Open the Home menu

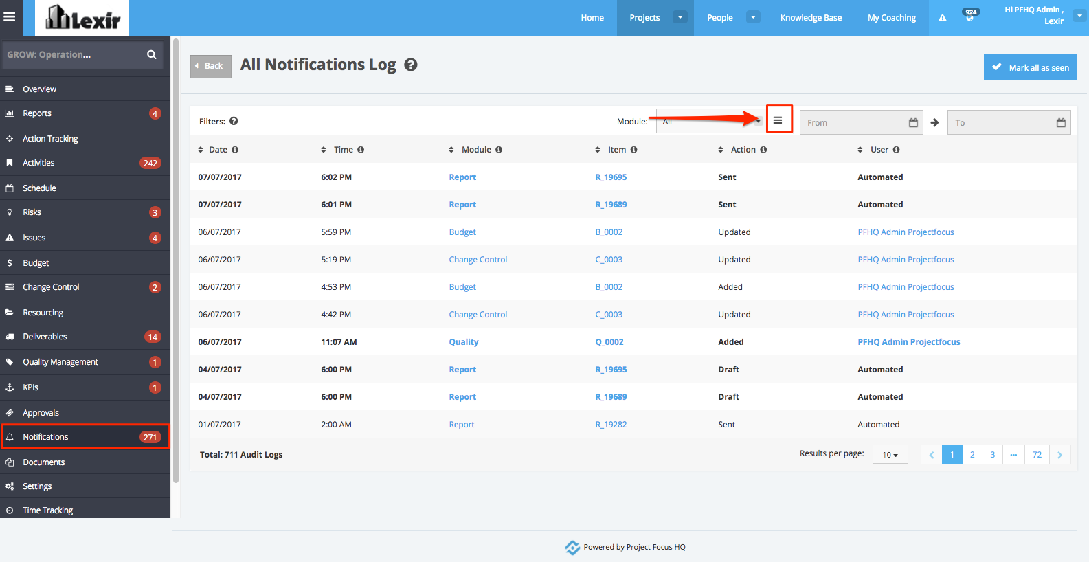pos(592,18)
